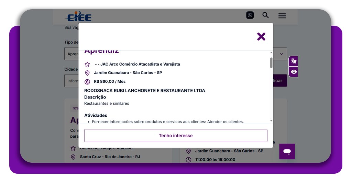Expand the job type dropdown chevron
Image resolution: width=352 pixels, height=184 pixels.
pyautogui.click(x=282, y=54)
